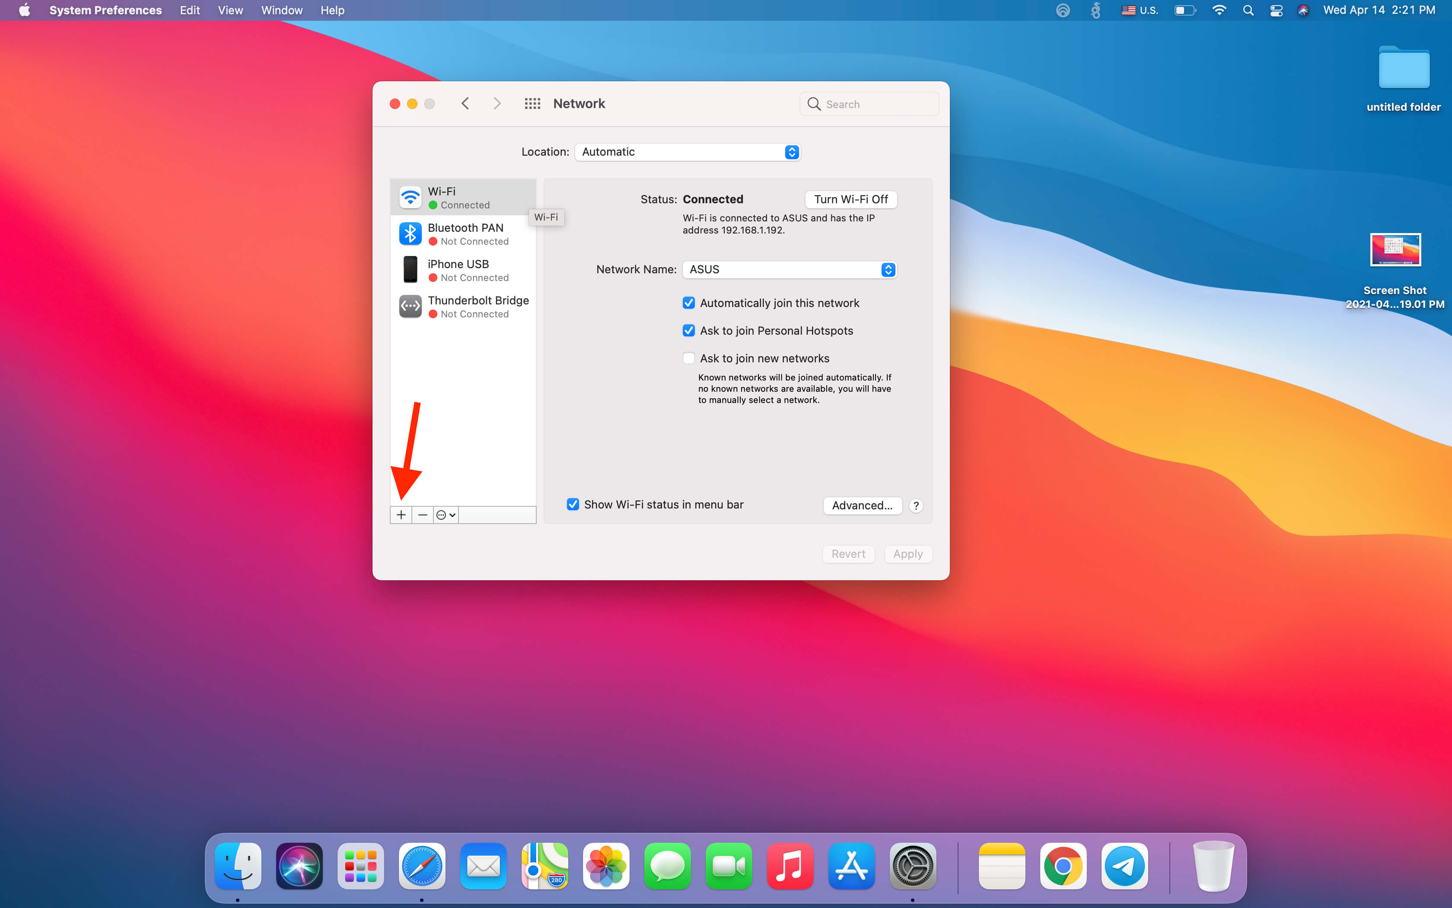
Task: Go back with the left chevron arrow
Action: 465,104
